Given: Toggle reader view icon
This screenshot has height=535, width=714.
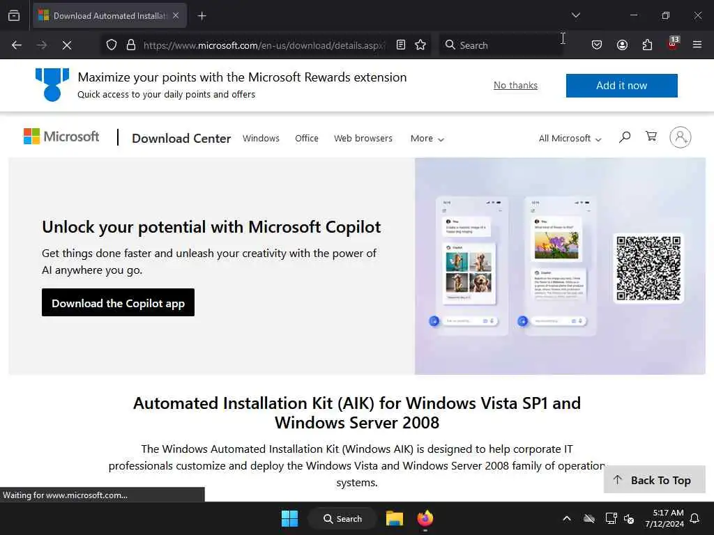Looking at the screenshot, I should point(401,45).
